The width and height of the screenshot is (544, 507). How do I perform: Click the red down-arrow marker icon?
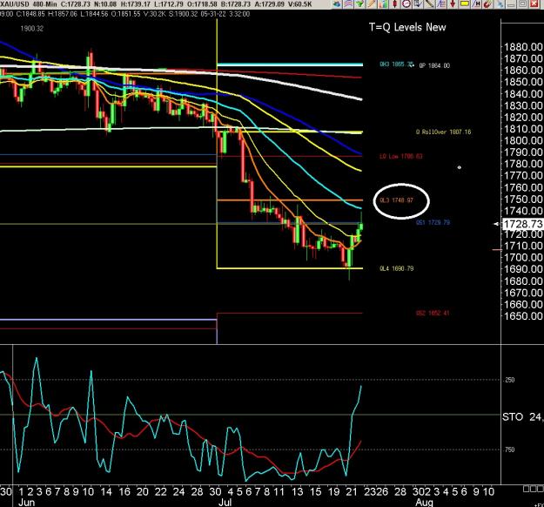[x=453, y=3]
